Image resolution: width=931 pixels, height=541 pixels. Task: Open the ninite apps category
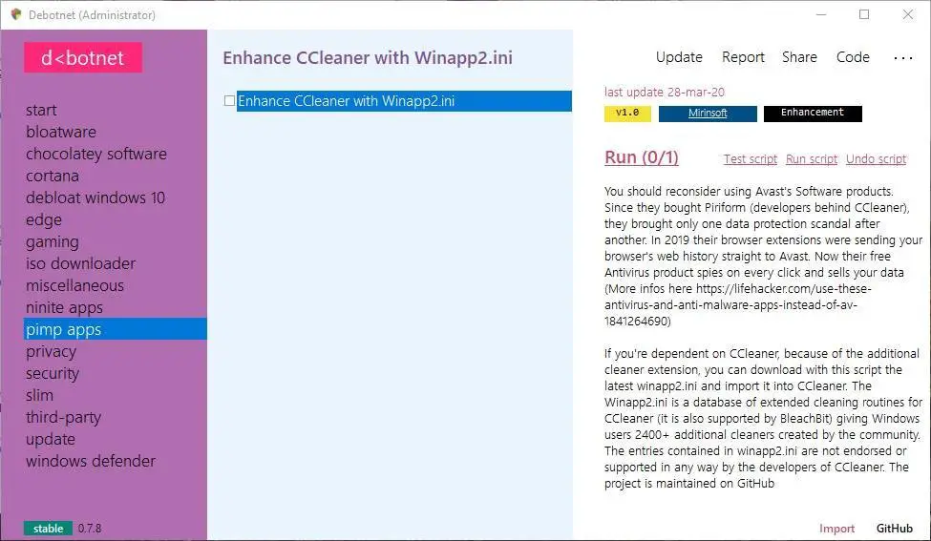(64, 308)
